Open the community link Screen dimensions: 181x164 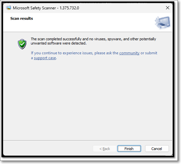(x=129, y=53)
